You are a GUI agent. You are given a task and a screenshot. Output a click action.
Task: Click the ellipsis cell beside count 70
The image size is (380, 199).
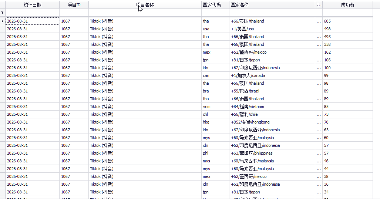pyautogui.click(x=319, y=122)
